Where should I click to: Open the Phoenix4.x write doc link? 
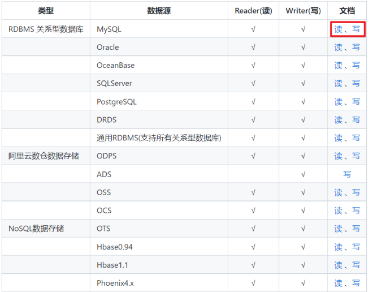[x=356, y=283]
